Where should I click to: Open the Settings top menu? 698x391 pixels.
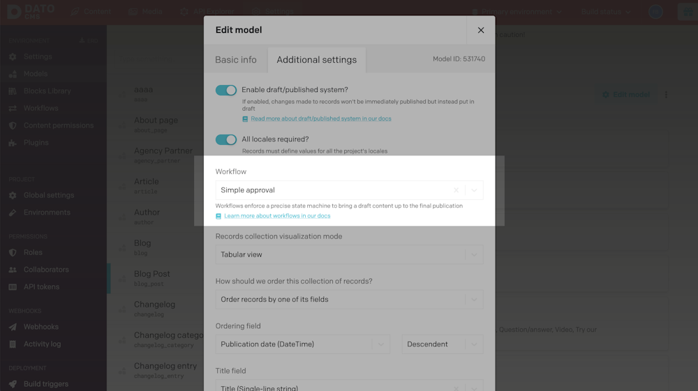[272, 12]
